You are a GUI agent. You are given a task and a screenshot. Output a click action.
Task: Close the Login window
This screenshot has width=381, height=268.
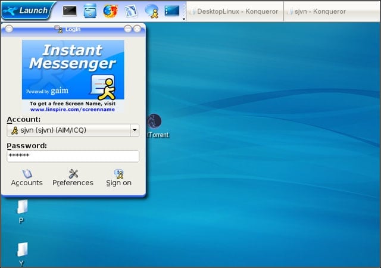click(x=138, y=29)
